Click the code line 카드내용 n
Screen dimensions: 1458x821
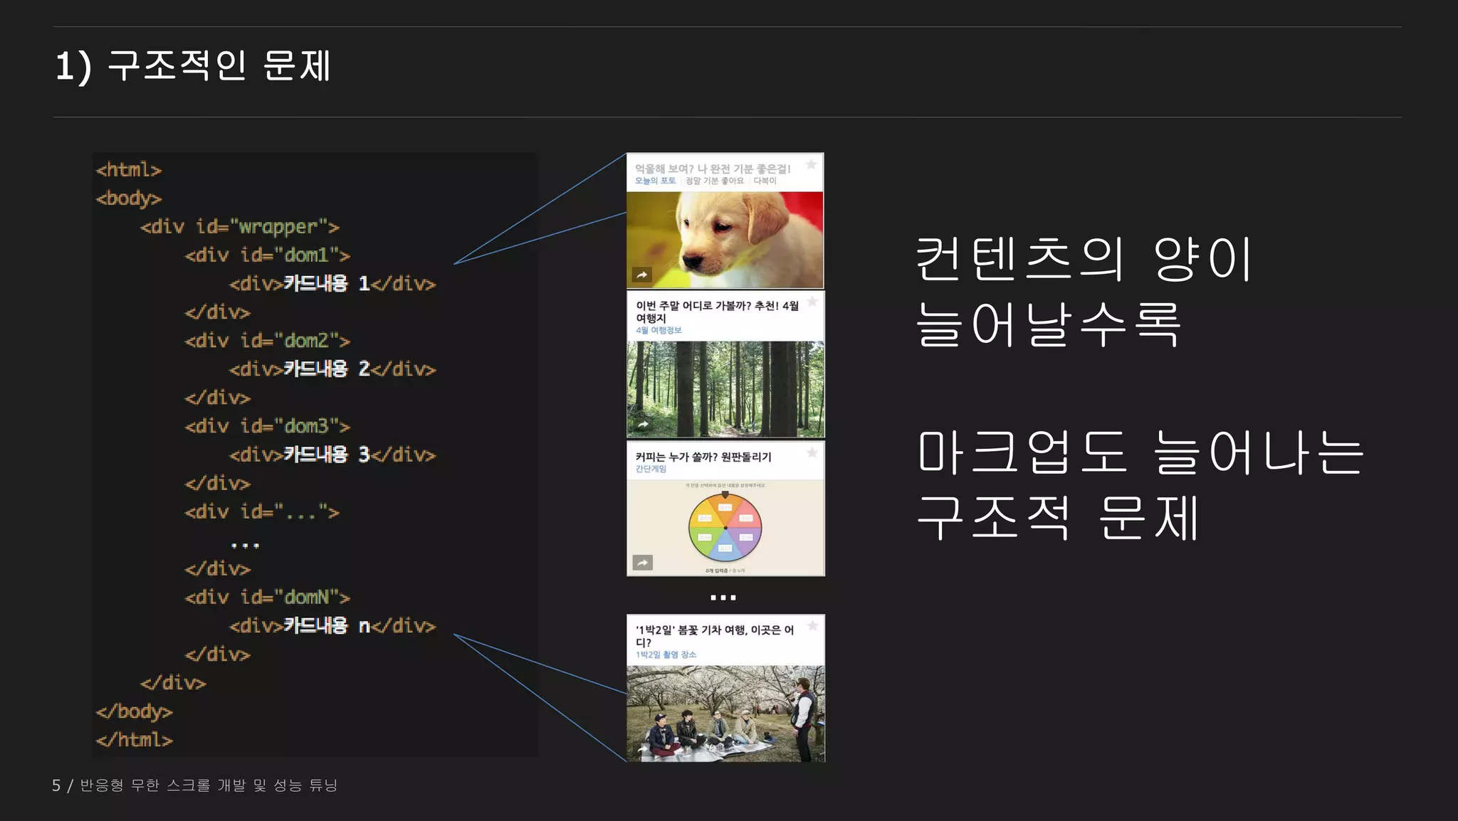click(332, 626)
